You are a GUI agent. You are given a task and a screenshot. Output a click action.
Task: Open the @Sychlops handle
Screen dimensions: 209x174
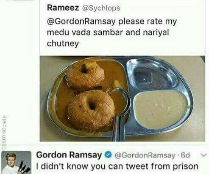101,8
